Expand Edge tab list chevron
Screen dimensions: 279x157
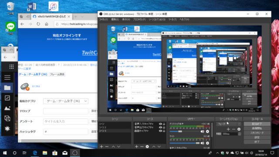tap(82, 17)
